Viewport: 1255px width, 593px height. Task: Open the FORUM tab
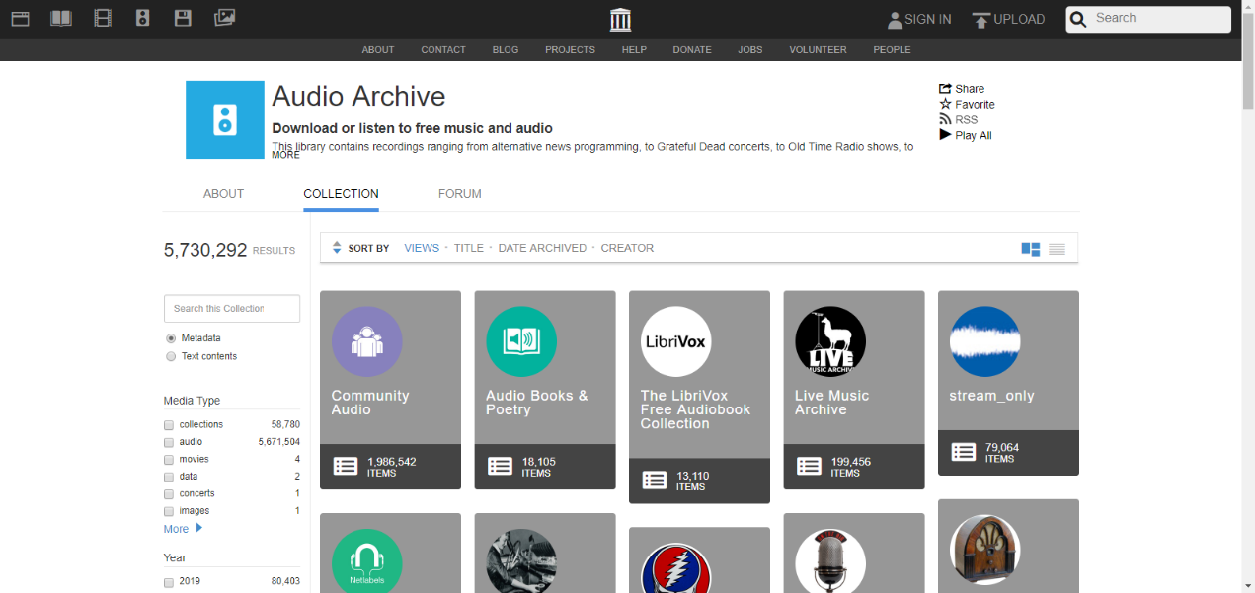click(x=460, y=194)
